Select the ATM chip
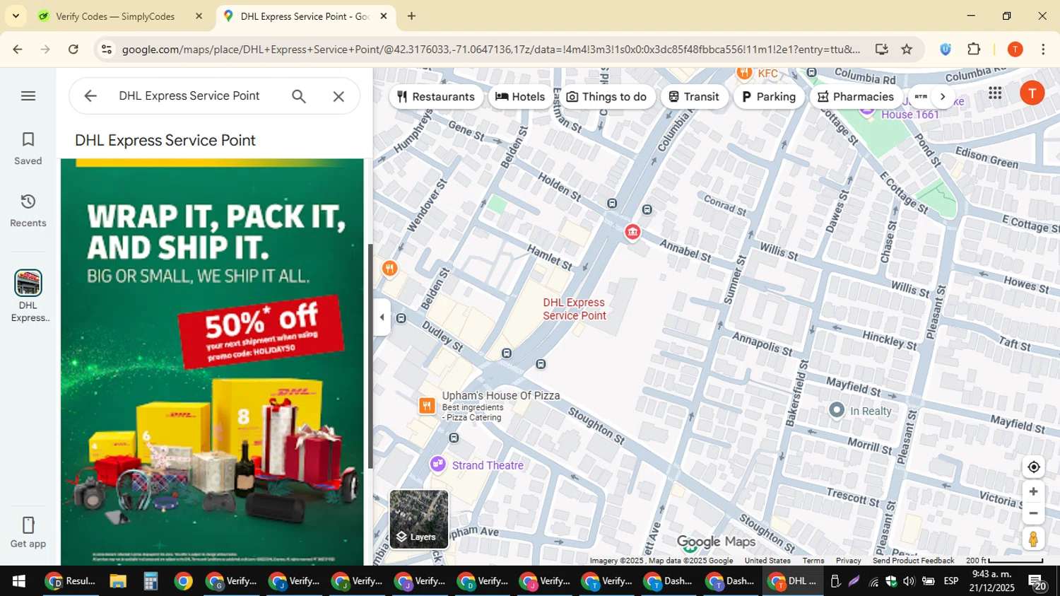This screenshot has height=596, width=1060. click(921, 97)
